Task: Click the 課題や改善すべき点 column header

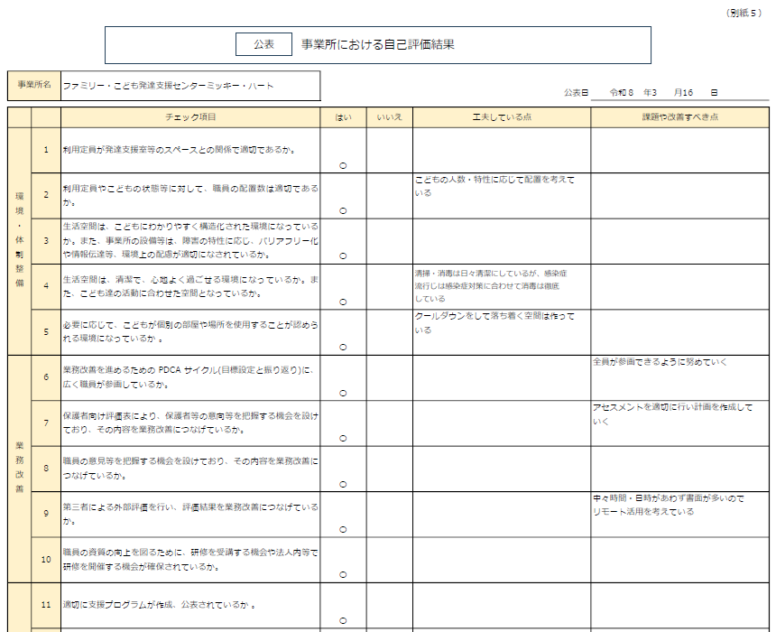Action: pos(679,117)
